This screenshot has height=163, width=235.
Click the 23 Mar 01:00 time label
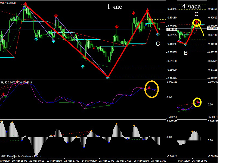54,161
